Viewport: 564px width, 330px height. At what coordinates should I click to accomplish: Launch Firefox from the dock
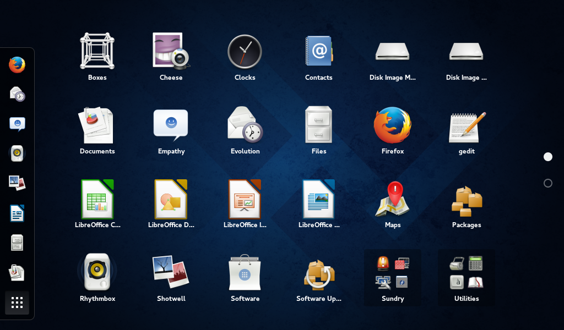[17, 64]
